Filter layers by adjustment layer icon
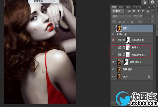The image size is (158, 107). [x=134, y=11]
